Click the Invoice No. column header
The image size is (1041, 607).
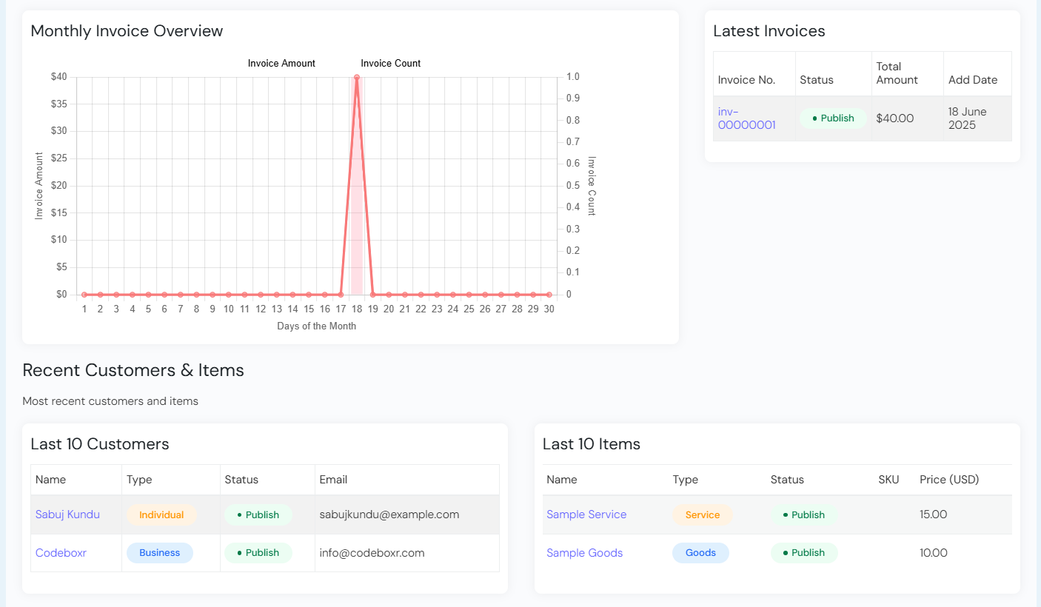746,80
